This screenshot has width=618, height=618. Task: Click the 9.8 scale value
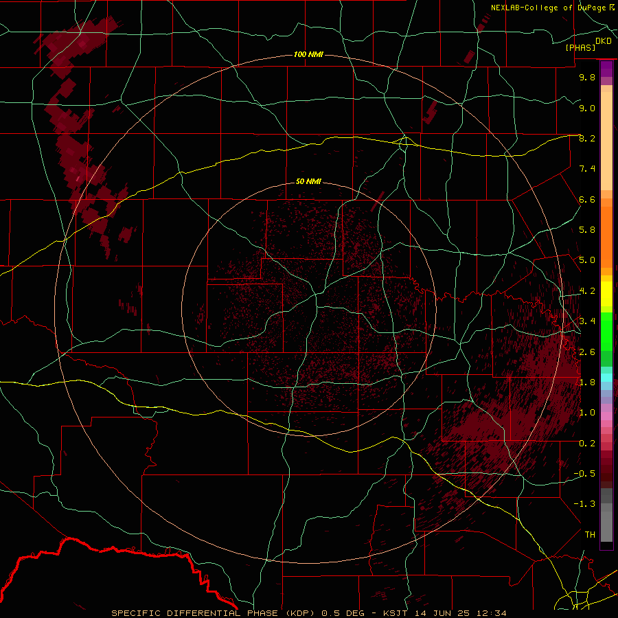pos(587,77)
